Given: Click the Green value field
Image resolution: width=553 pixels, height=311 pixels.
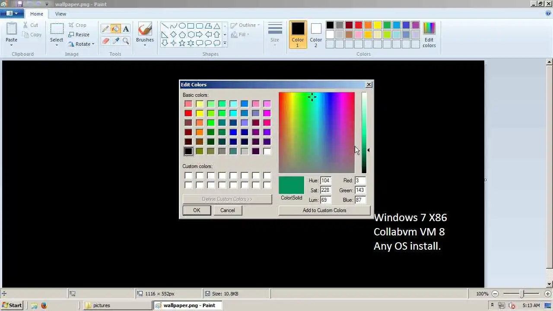Looking at the screenshot, I should 360,190.
